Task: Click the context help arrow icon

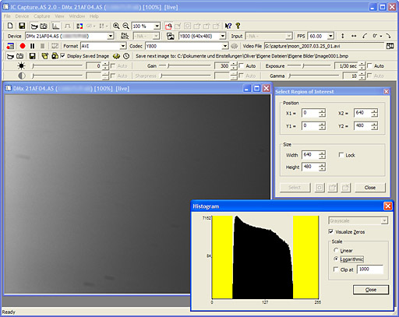Action: (228, 26)
